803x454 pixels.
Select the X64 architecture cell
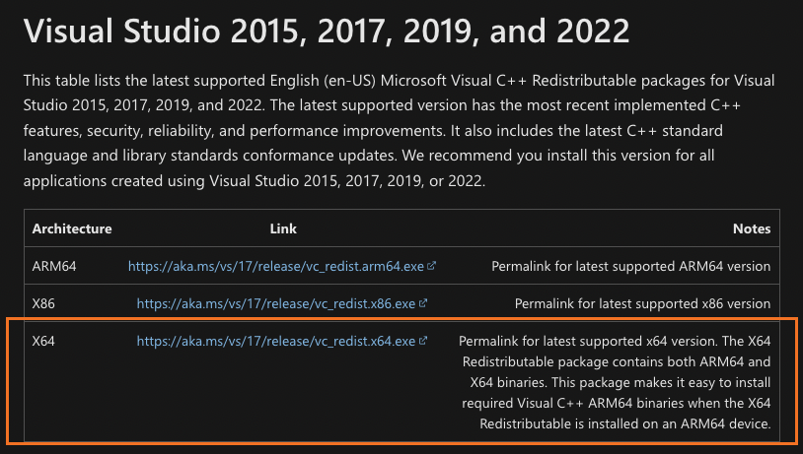45,342
